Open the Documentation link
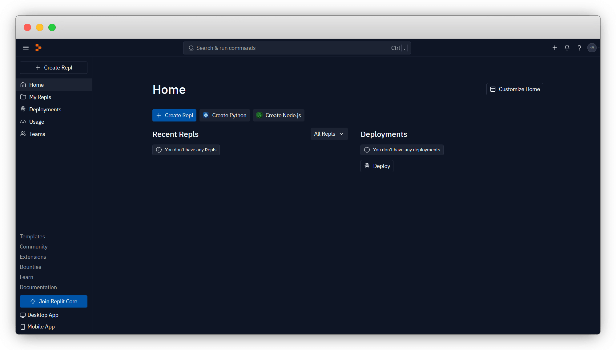 pos(38,287)
